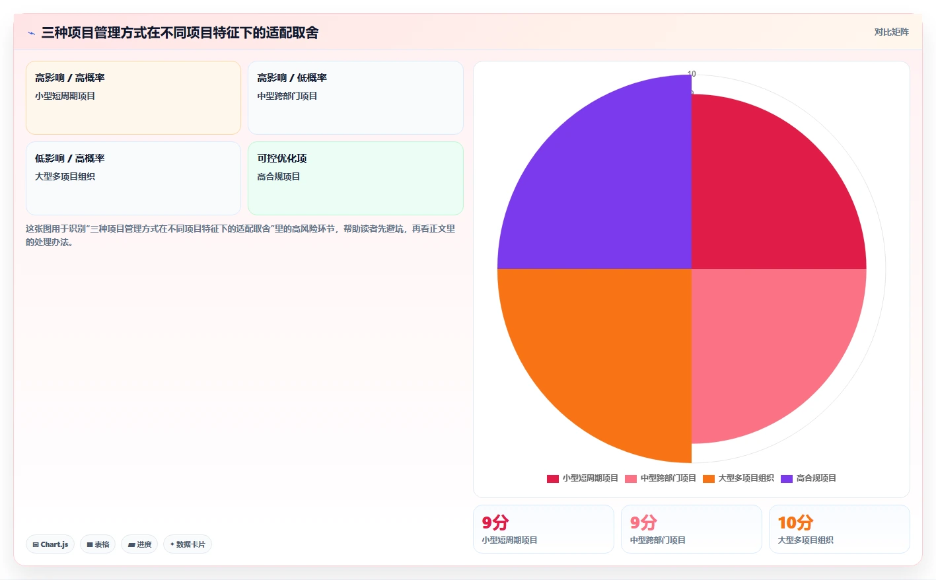Click the lightning icon beside the title
This screenshot has width=936, height=580.
click(x=31, y=33)
